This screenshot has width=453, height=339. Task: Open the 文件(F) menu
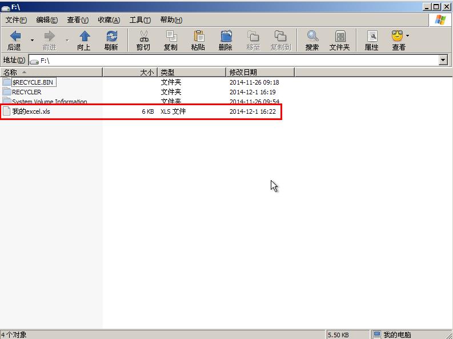(x=16, y=20)
